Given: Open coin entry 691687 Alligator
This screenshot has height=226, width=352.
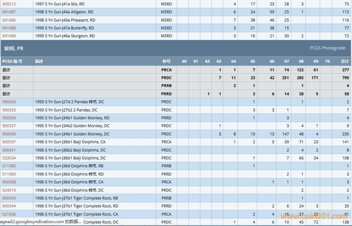Looking at the screenshot, I should (9, 12).
